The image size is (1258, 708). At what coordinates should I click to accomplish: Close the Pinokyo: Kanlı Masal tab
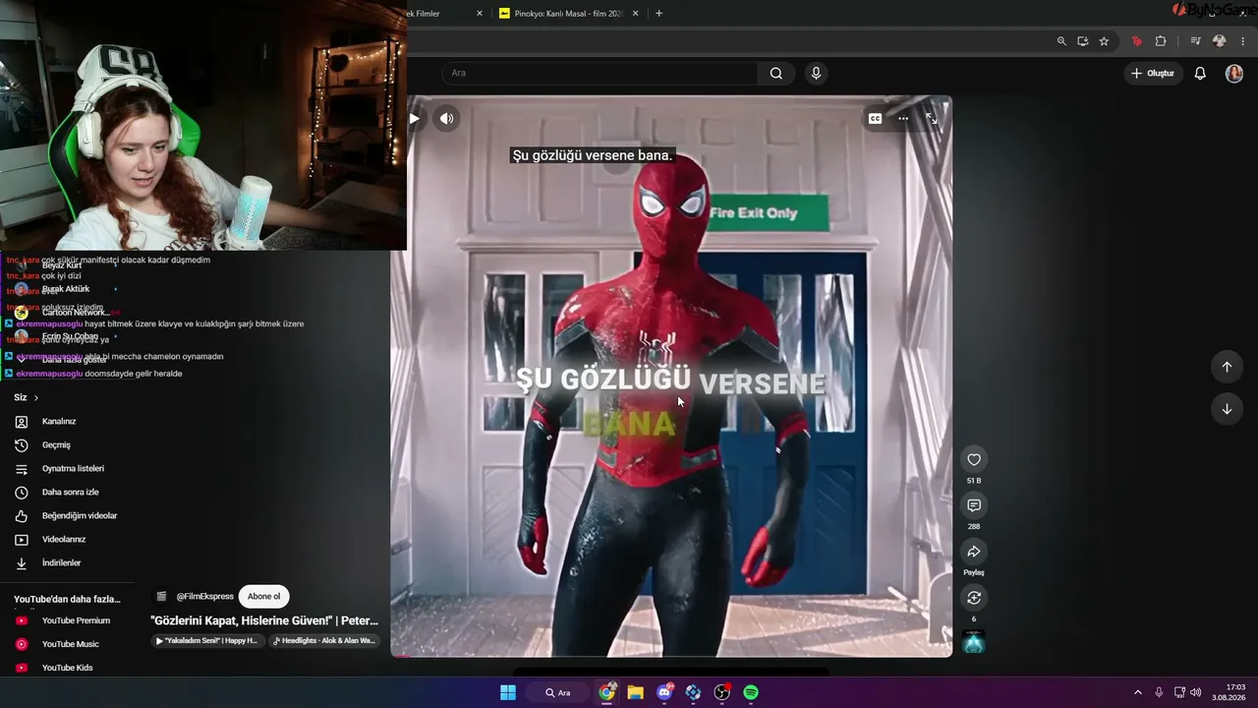click(636, 14)
